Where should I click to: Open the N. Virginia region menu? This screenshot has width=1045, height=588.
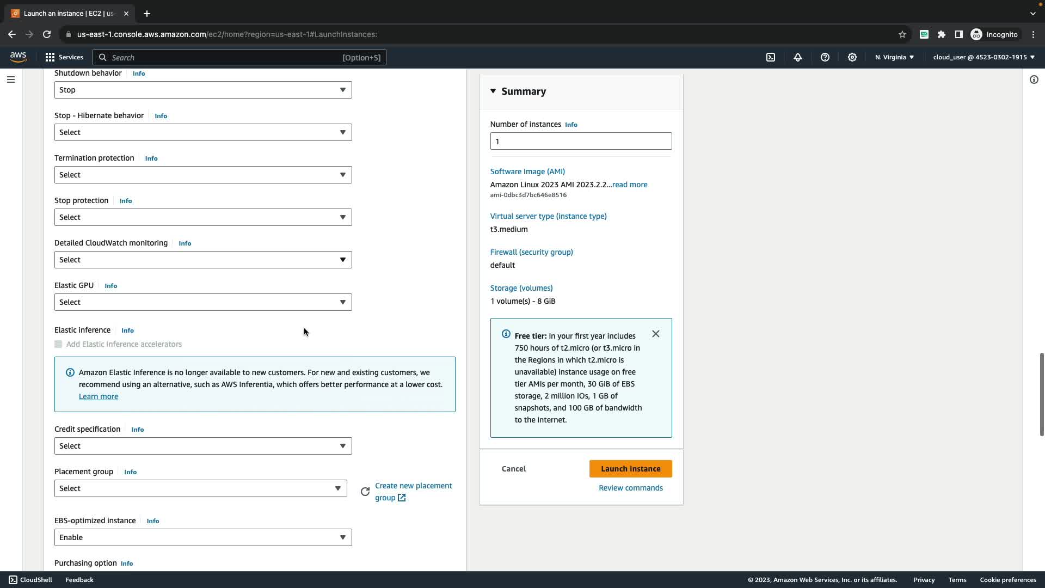click(x=894, y=57)
